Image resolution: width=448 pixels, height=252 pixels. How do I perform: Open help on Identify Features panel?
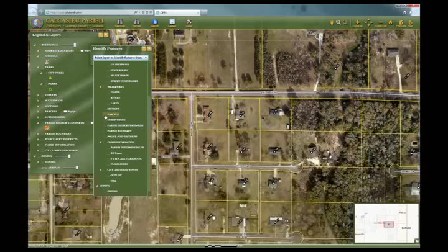coord(144,48)
